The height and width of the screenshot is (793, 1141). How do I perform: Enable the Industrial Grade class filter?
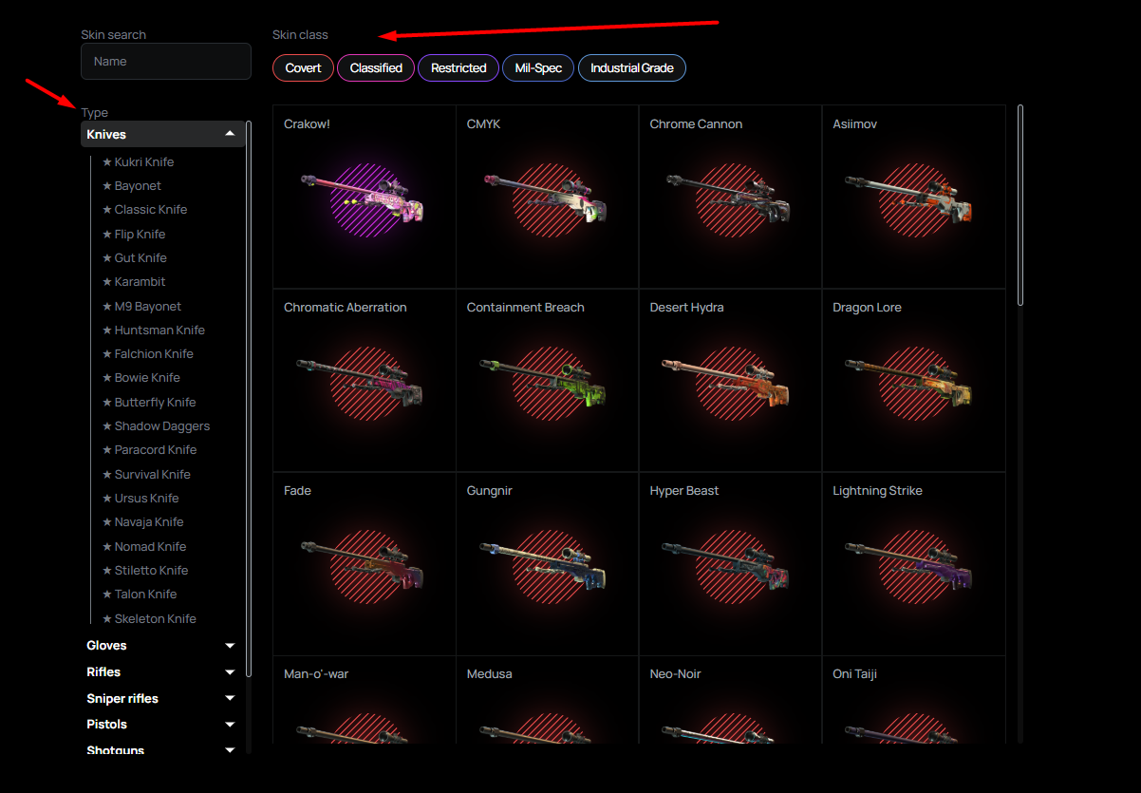632,68
